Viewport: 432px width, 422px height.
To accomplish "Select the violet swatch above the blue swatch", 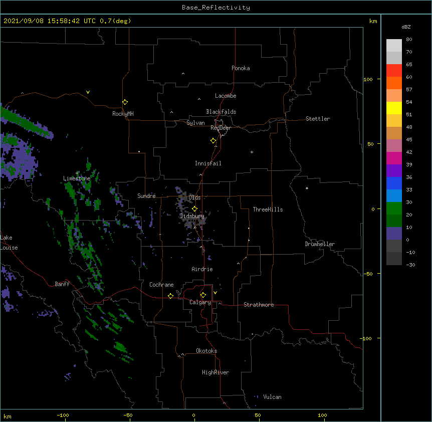I will coord(394,171).
